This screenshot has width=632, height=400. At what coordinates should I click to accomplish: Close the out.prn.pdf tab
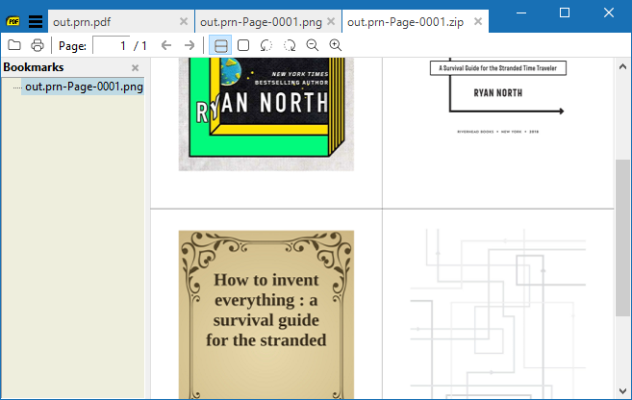(184, 21)
